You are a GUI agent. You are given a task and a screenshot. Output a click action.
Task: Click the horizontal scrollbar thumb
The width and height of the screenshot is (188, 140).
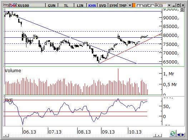click(x=155, y=136)
